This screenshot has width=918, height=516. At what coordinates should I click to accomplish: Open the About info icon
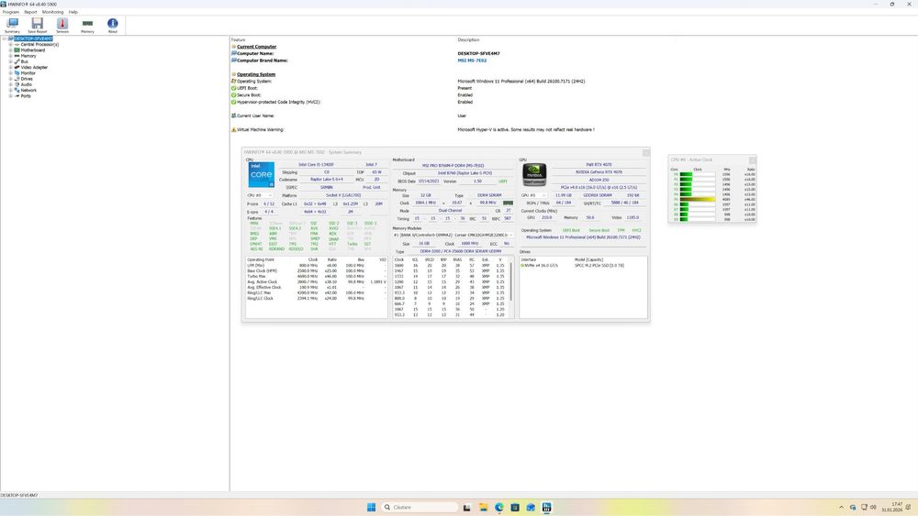point(112,25)
